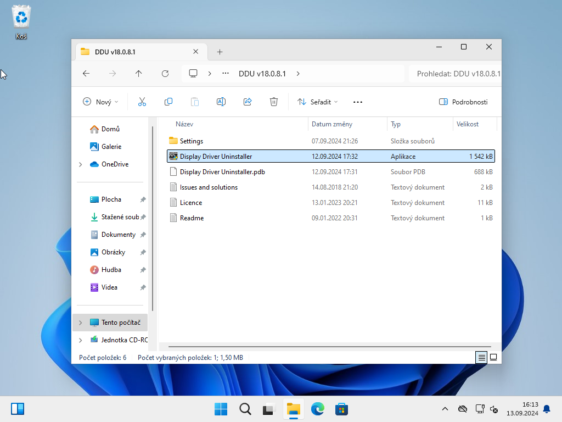
Task: Open the Nový dropdown menu
Action: 100,102
